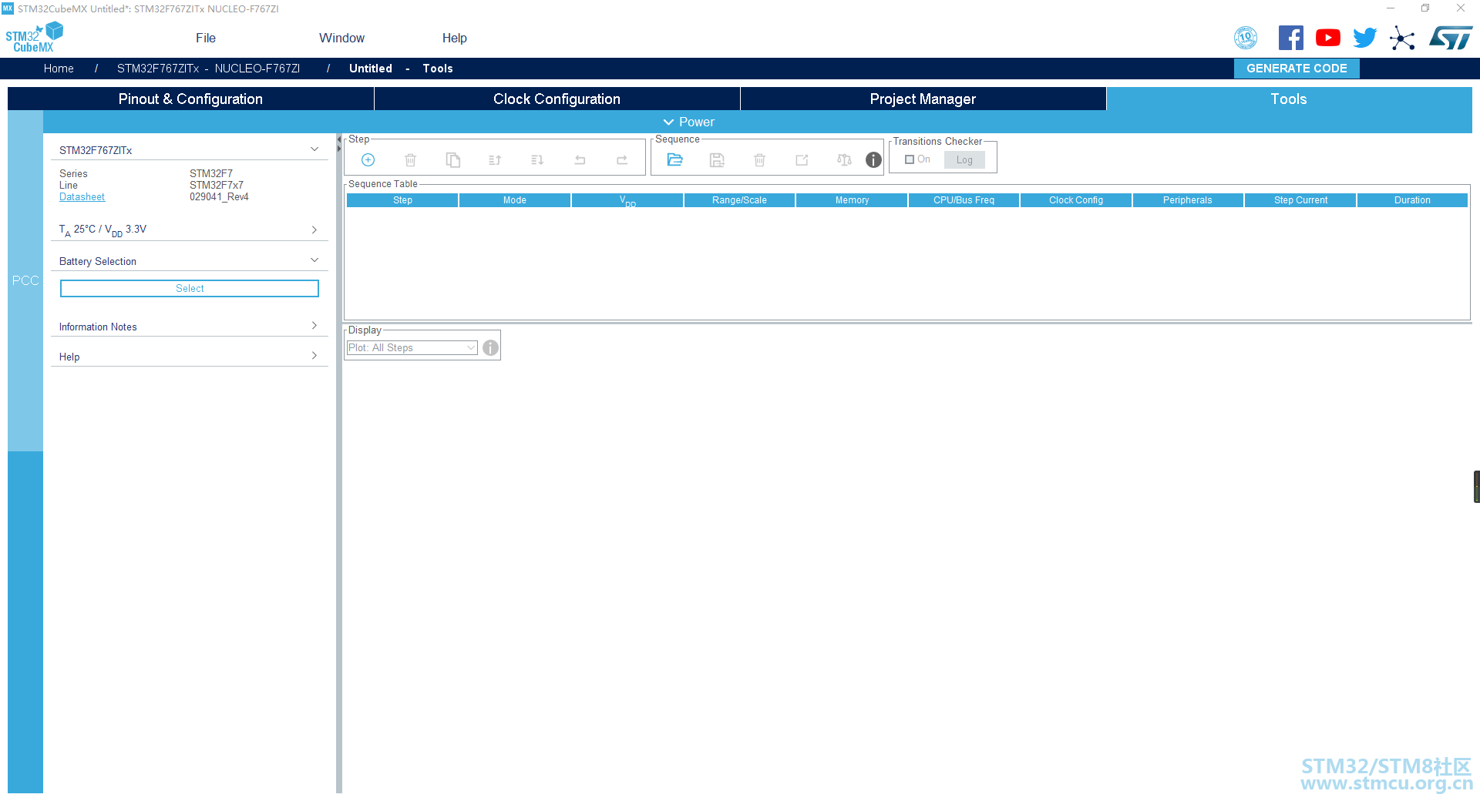Viewport: 1480px width, 801px height.
Task: Click the delete step trash icon
Action: (x=411, y=160)
